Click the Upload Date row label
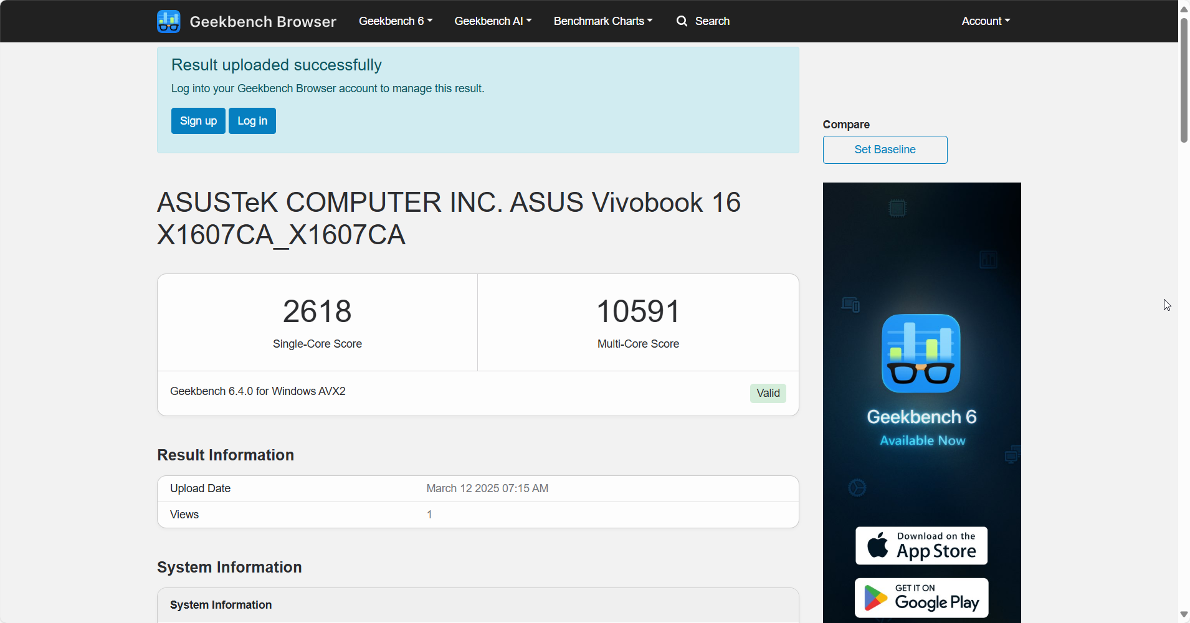Screen dimensions: 1190x623 coord(201,488)
